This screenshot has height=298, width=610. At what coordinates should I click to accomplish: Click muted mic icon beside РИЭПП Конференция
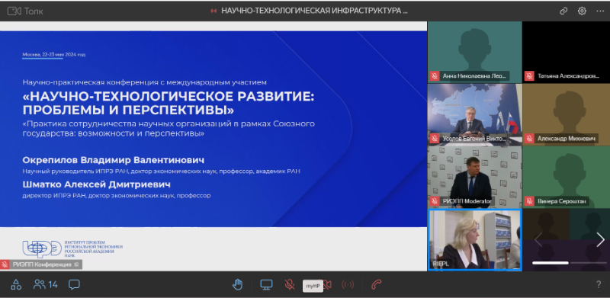[x=5, y=264]
